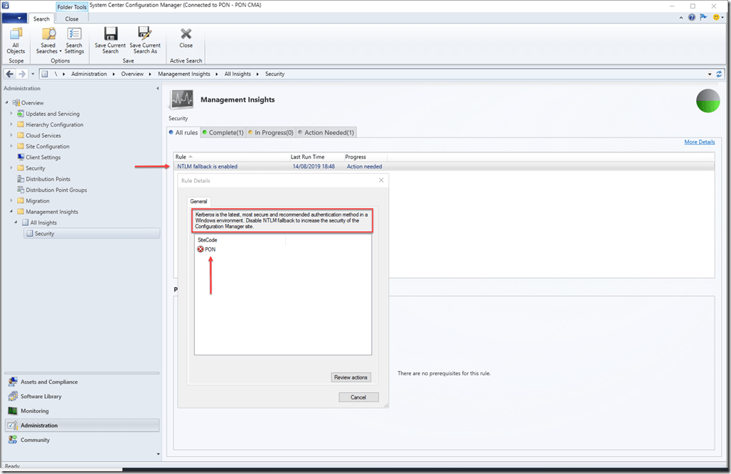Click the Review actions button
Screen dimensions: 731x474
click(x=351, y=377)
